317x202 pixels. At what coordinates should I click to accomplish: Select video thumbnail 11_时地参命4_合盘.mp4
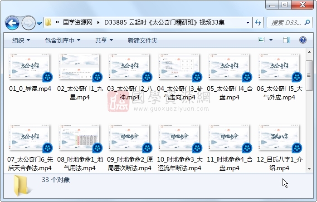[x=229, y=138]
